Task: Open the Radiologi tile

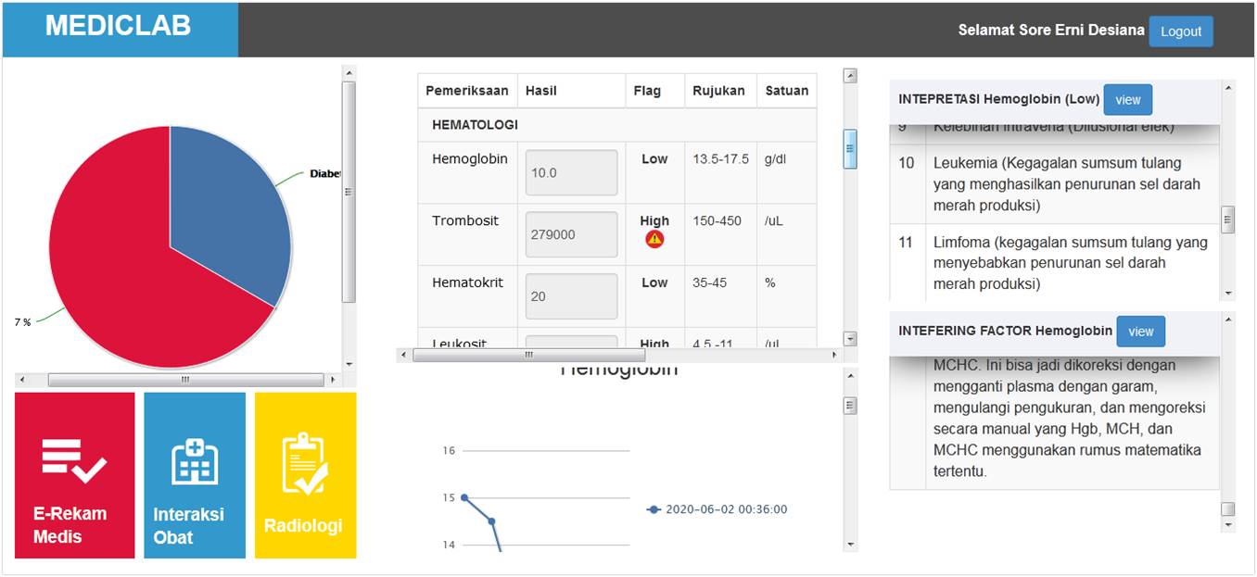Action: click(305, 475)
